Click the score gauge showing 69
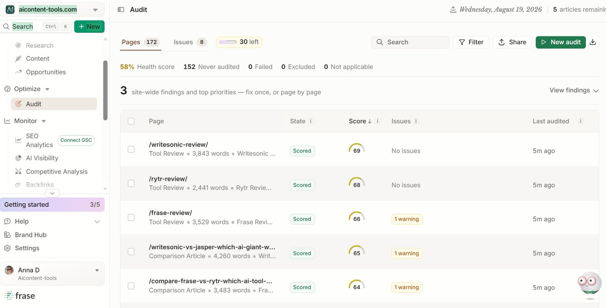Viewport: 606px width, 308px height. (x=357, y=148)
